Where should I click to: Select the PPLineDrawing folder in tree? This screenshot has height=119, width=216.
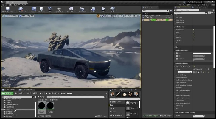11,109
